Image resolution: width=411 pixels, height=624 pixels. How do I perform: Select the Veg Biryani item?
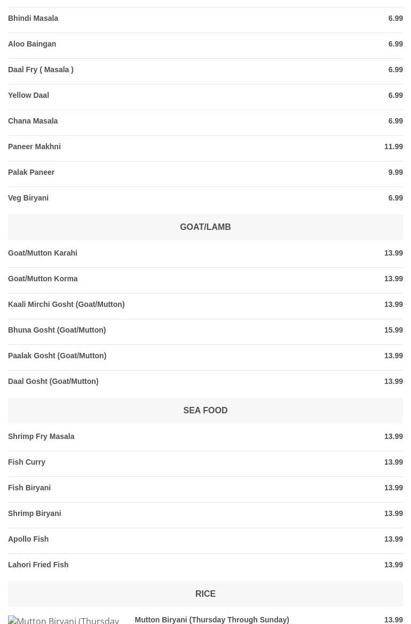pos(28,198)
